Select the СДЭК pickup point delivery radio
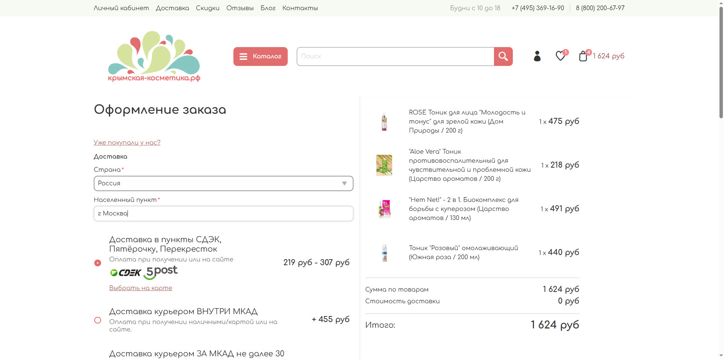 (x=98, y=263)
